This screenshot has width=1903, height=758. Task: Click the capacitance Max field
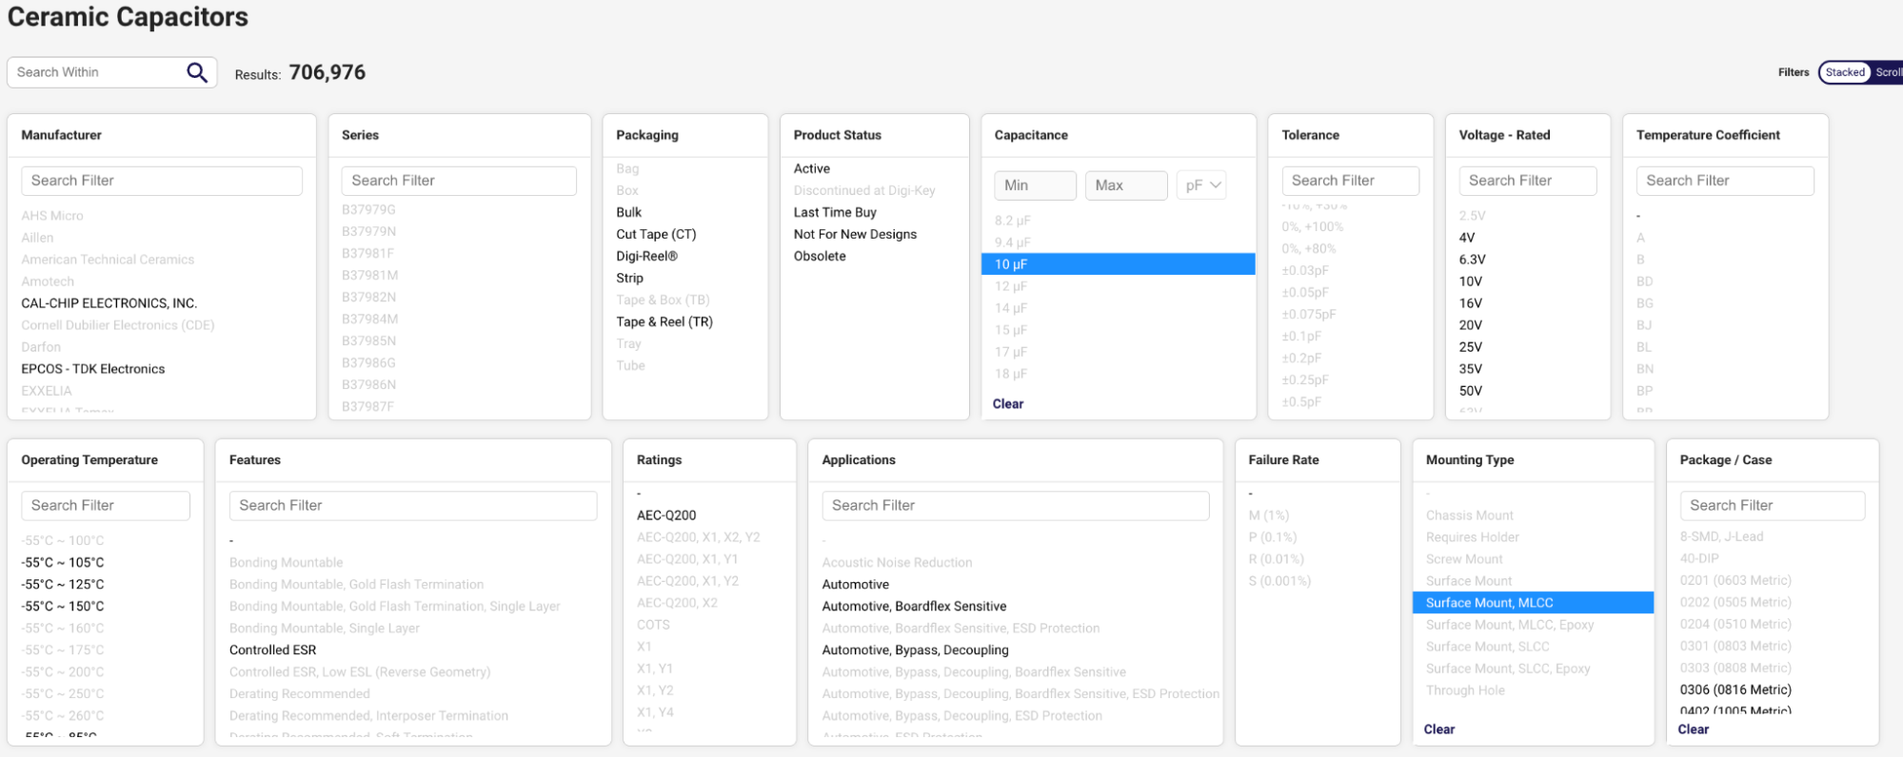(1126, 185)
